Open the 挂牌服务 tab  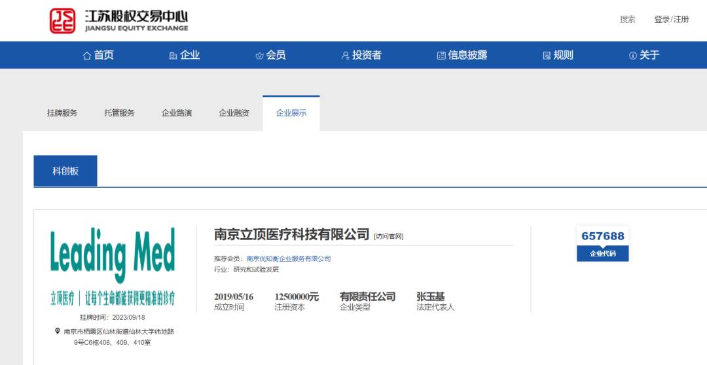pyautogui.click(x=62, y=113)
